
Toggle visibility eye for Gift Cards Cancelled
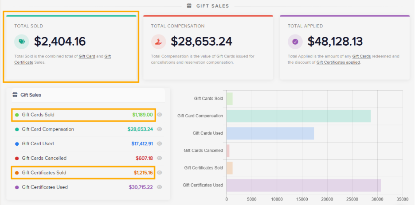coord(159,158)
